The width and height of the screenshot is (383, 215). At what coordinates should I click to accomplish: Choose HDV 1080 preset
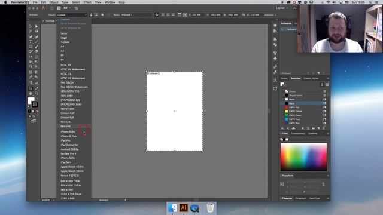click(x=66, y=96)
